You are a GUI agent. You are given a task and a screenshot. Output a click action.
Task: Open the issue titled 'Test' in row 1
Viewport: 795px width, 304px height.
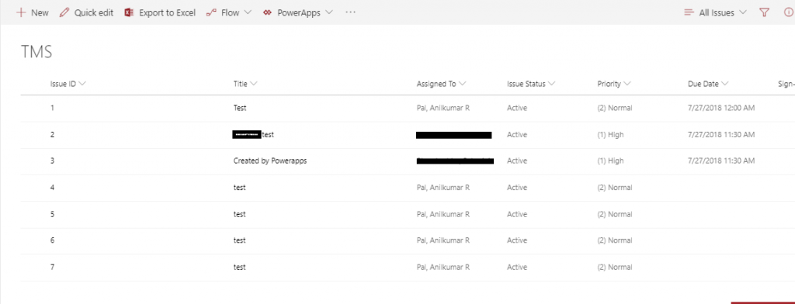click(240, 108)
